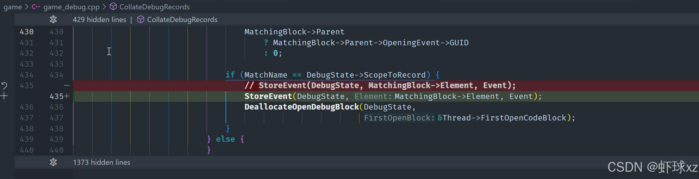Viewport: 699px width, 179px height.
Task: Click the plus marker after added line number 435
Action: [x=67, y=96]
